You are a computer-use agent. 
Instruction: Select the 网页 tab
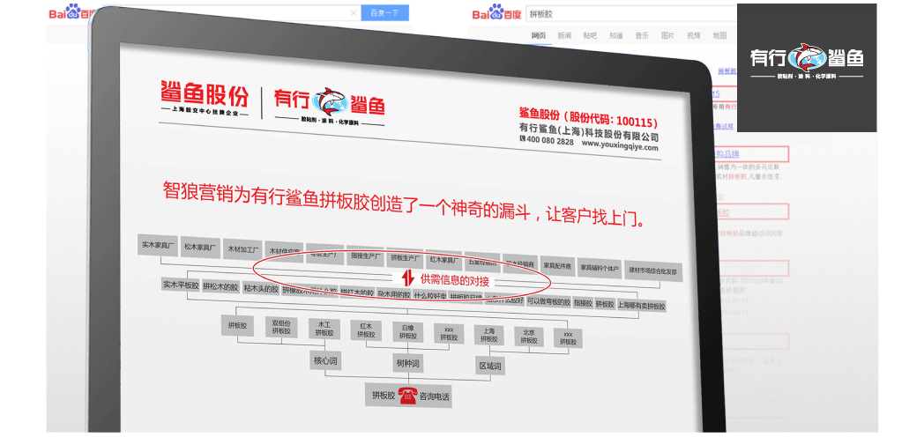pos(539,35)
